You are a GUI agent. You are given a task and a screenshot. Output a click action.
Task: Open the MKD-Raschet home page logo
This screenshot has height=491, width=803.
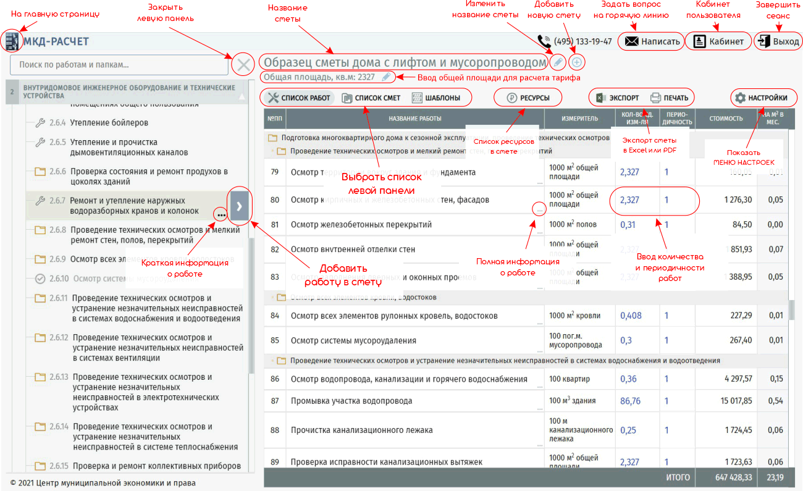click(x=12, y=41)
